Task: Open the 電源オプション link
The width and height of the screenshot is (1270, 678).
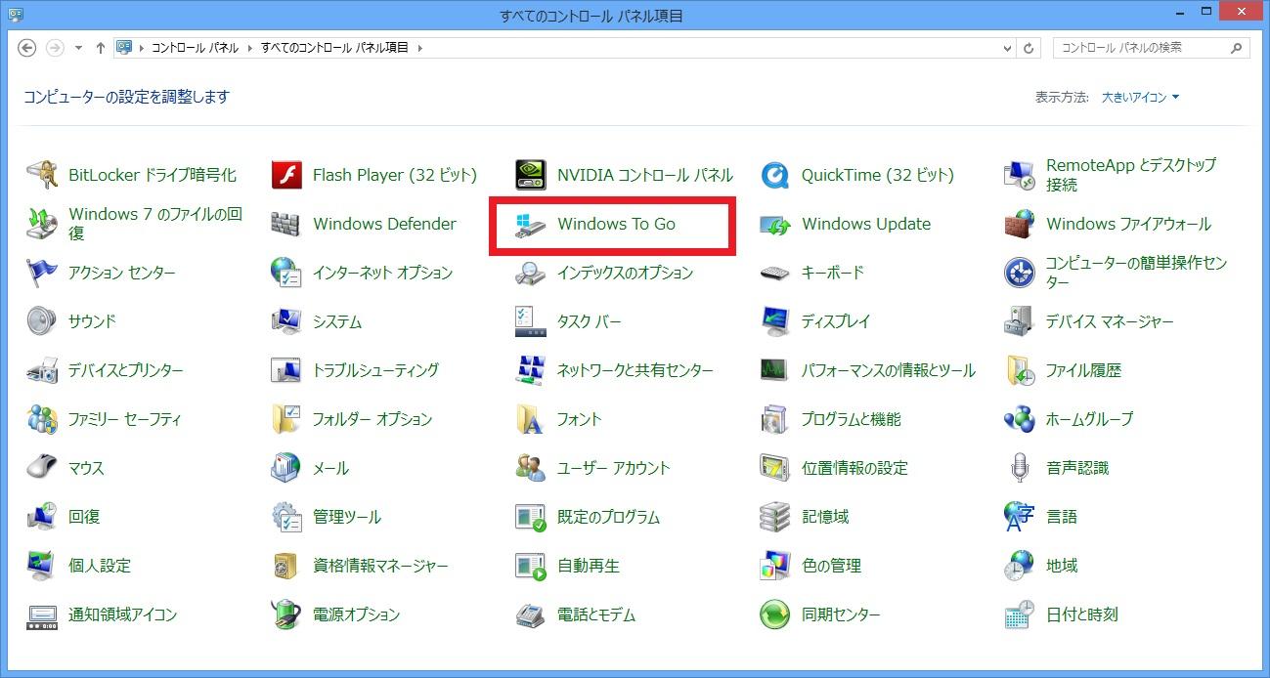Action: point(356,614)
